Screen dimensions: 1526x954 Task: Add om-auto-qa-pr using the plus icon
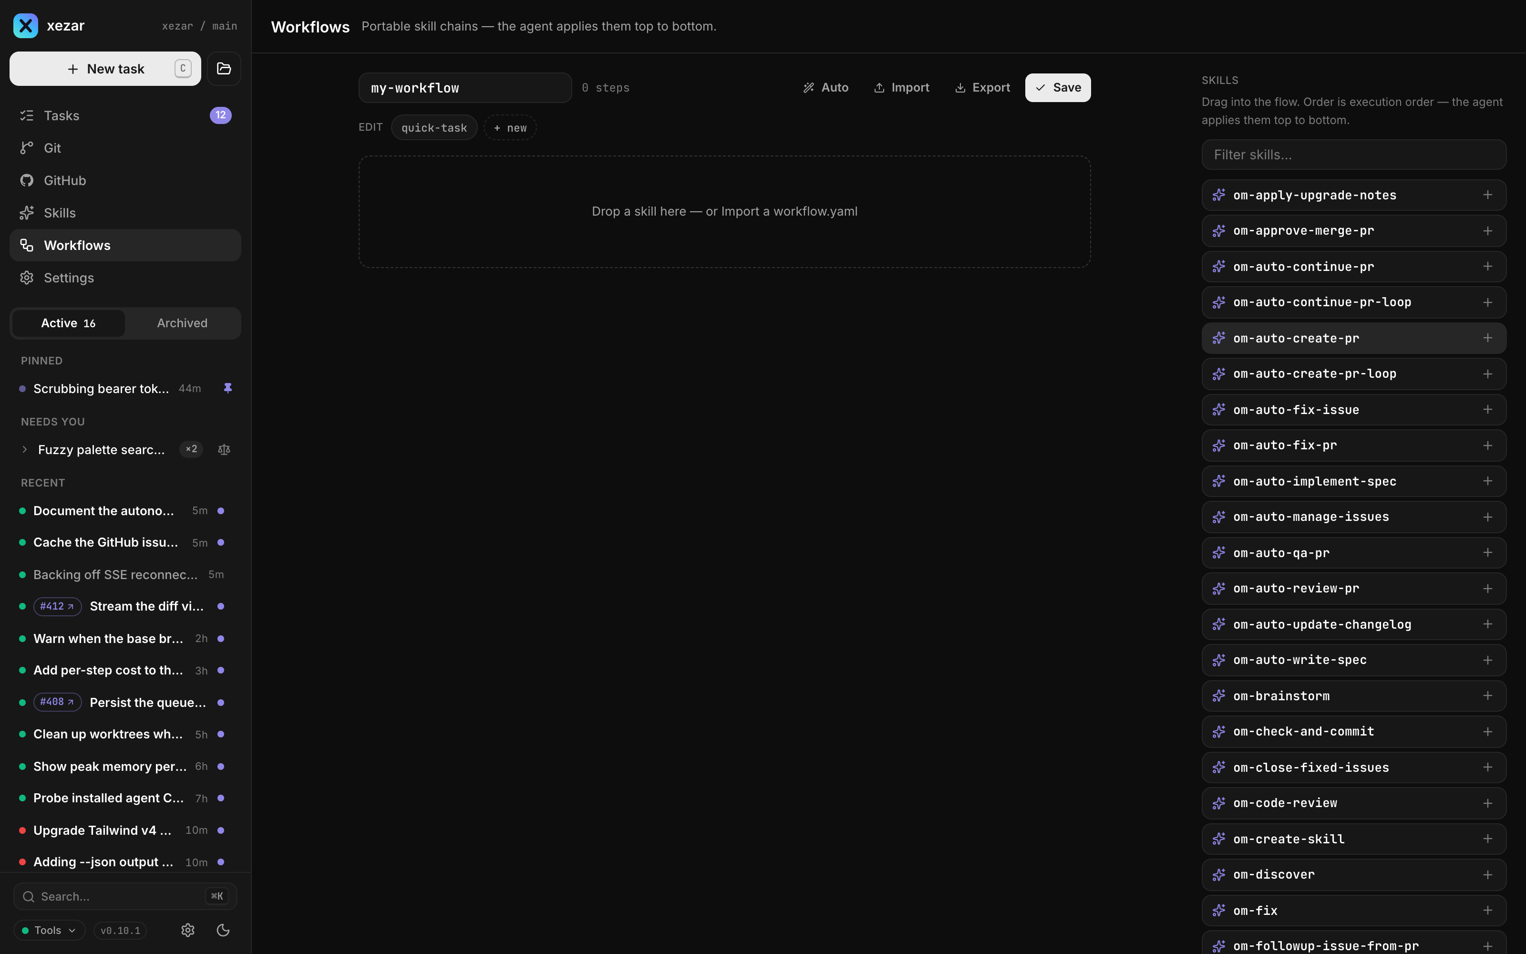[x=1487, y=553]
